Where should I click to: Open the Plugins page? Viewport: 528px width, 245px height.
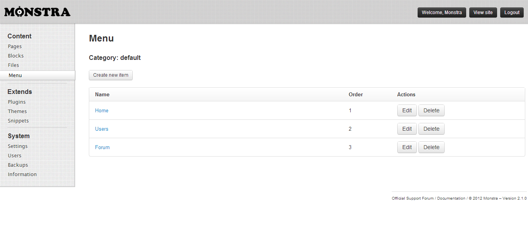17,102
